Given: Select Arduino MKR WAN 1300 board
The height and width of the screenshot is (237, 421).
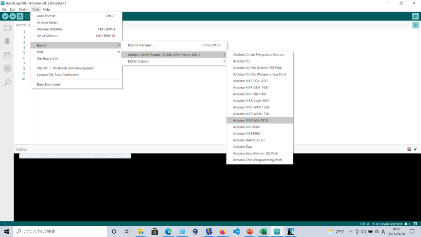Looking at the screenshot, I should pyautogui.click(x=260, y=107).
